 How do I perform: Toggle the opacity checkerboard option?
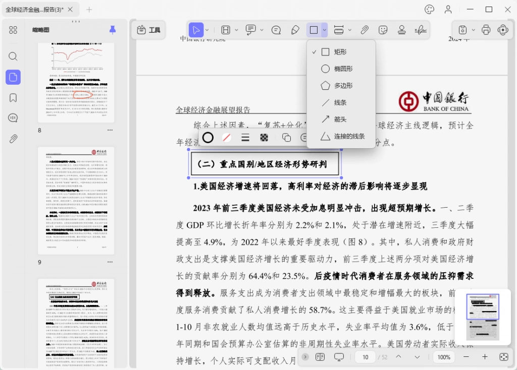(264, 138)
